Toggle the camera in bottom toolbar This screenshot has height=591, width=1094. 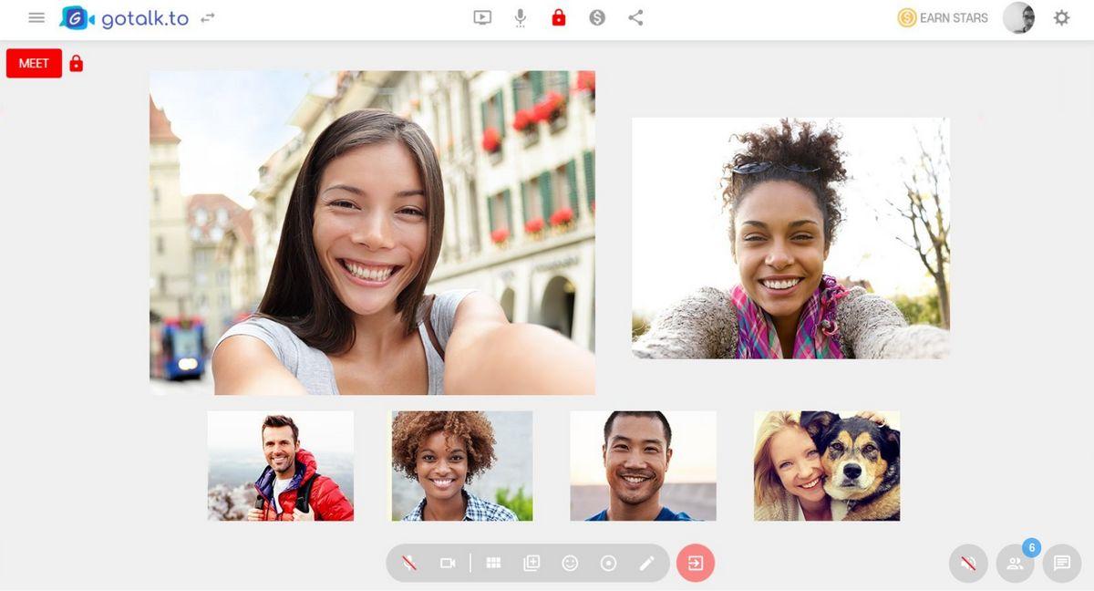[x=448, y=563]
